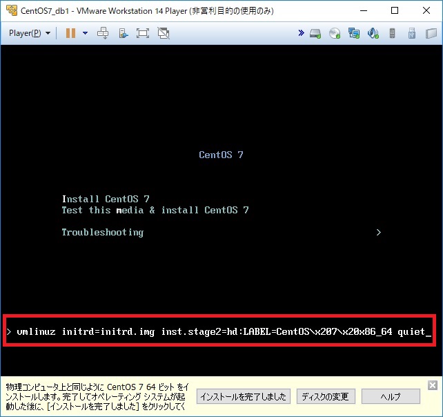Viewport: 443px width, 417px height.
Task: Click the sound card device icon
Action: click(373, 33)
